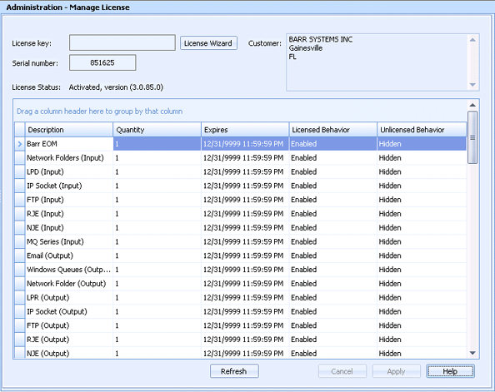Image resolution: width=495 pixels, height=392 pixels.
Task: Click the row selector for LPR (Output)
Action: [19, 298]
